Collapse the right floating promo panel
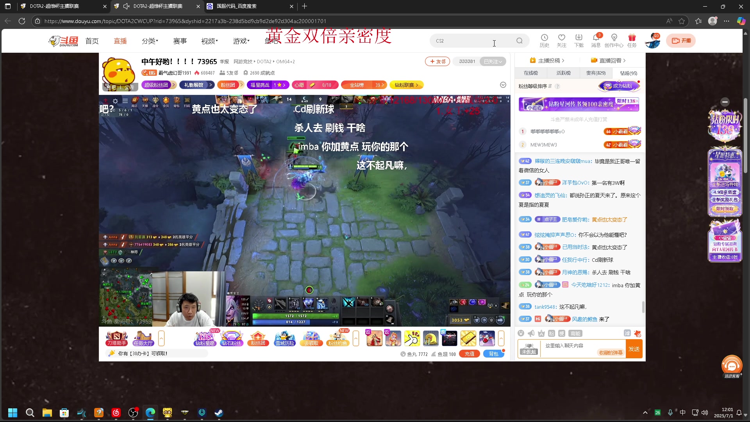750x422 pixels. tap(725, 102)
